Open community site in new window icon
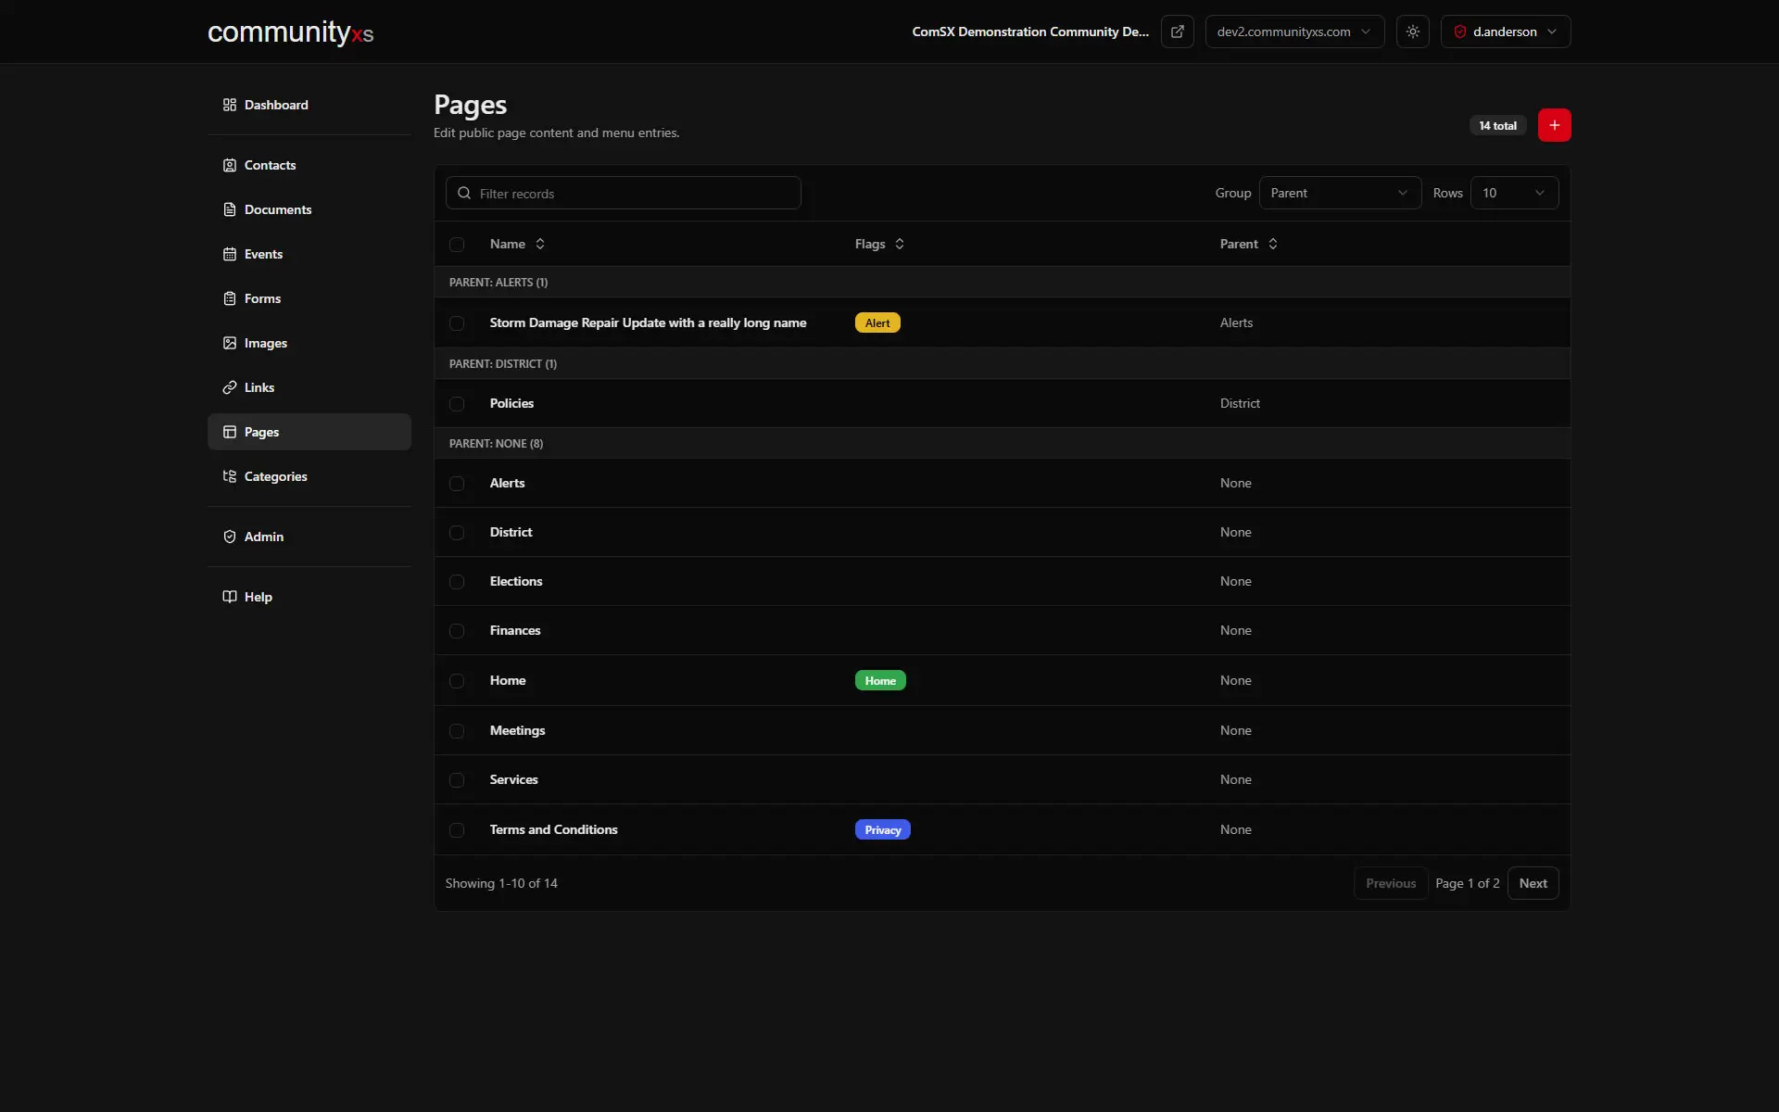 1177,32
